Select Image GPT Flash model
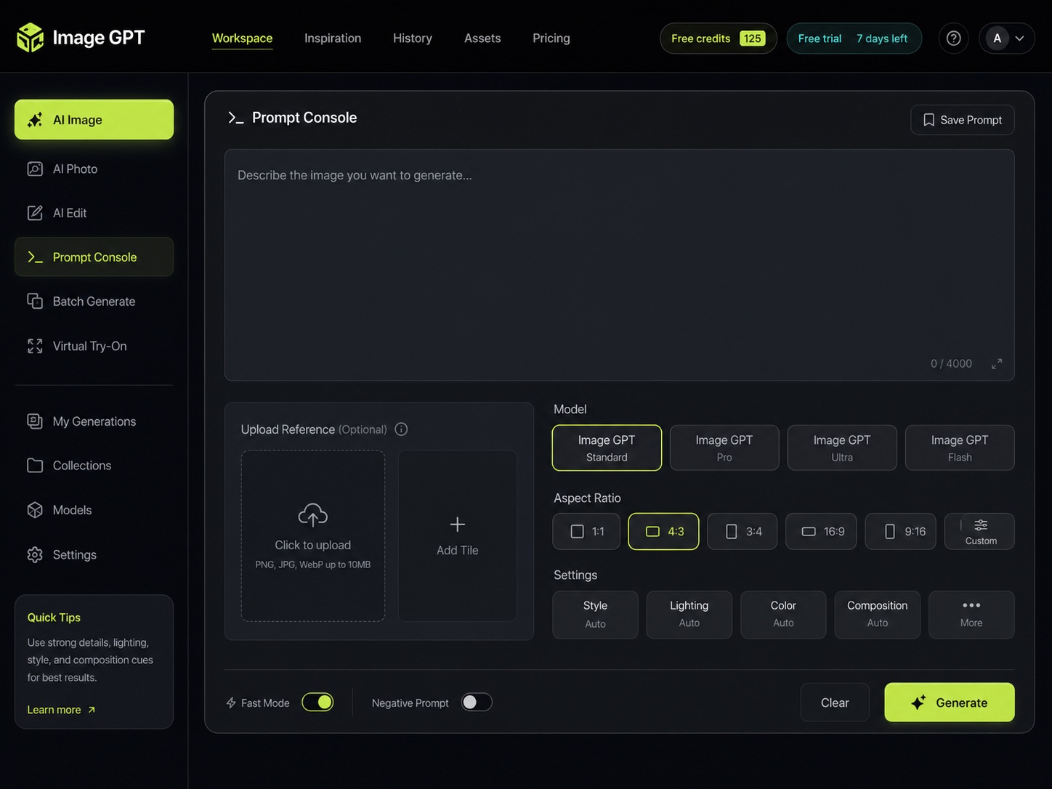Image resolution: width=1052 pixels, height=789 pixels. (960, 448)
